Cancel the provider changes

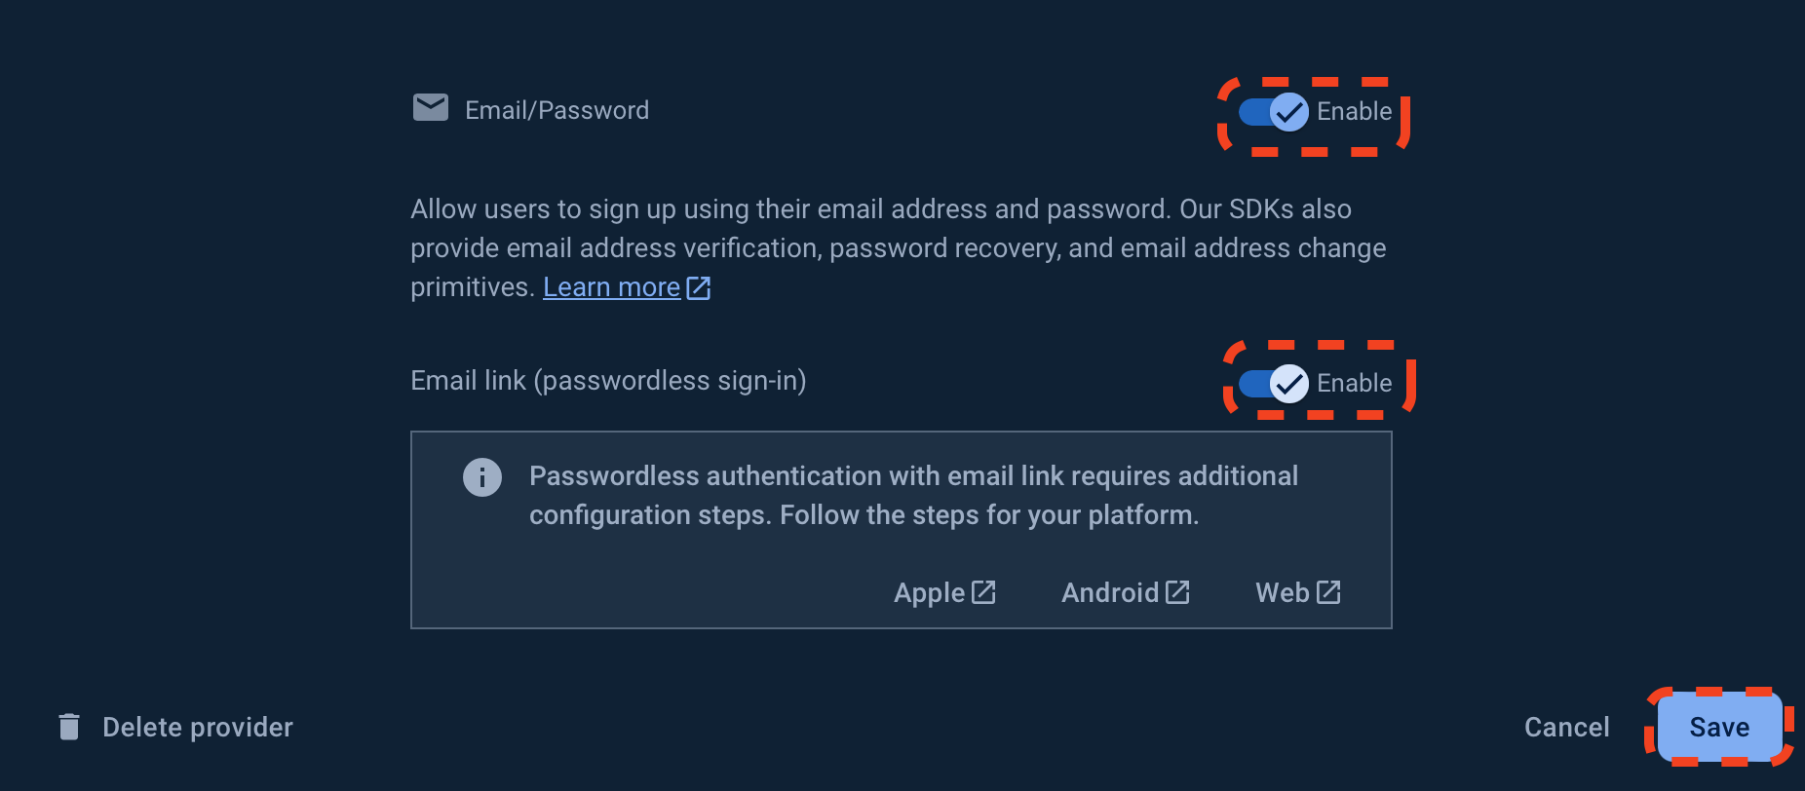[1566, 728]
